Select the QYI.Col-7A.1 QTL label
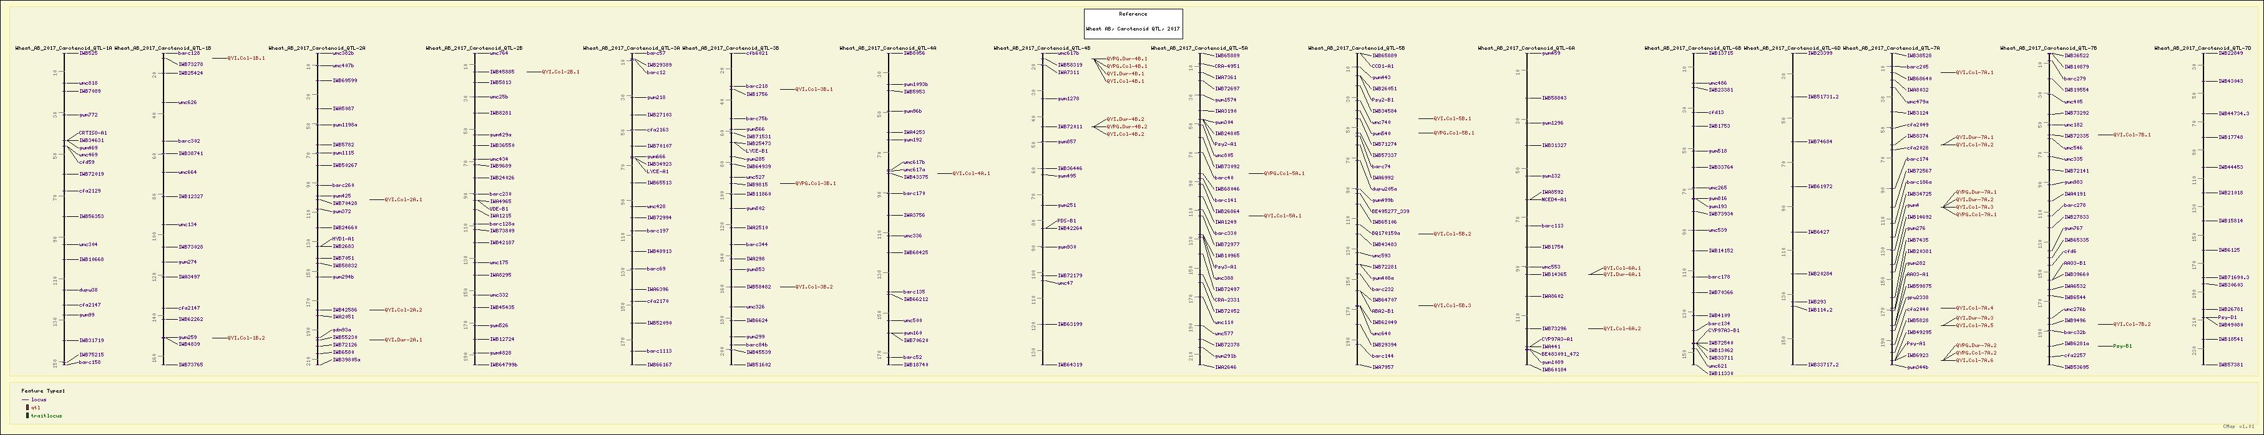Viewport: 2264px width, 435px height. point(1974,73)
